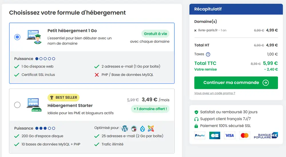The image size is (286, 157).
Task: Click the Taxes help question mark icon
Action: 208,54
